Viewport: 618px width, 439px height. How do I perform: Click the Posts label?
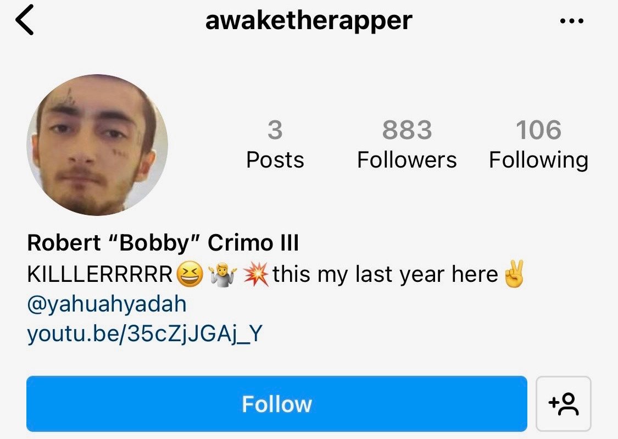(275, 160)
